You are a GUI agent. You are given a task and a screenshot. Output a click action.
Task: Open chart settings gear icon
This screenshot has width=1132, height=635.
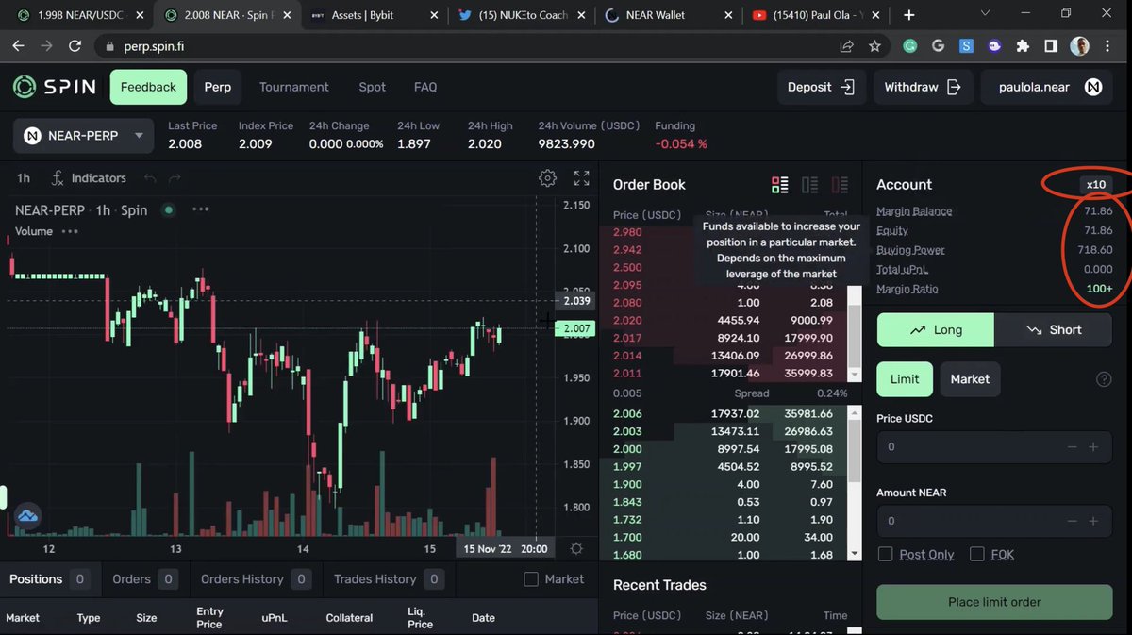click(547, 177)
